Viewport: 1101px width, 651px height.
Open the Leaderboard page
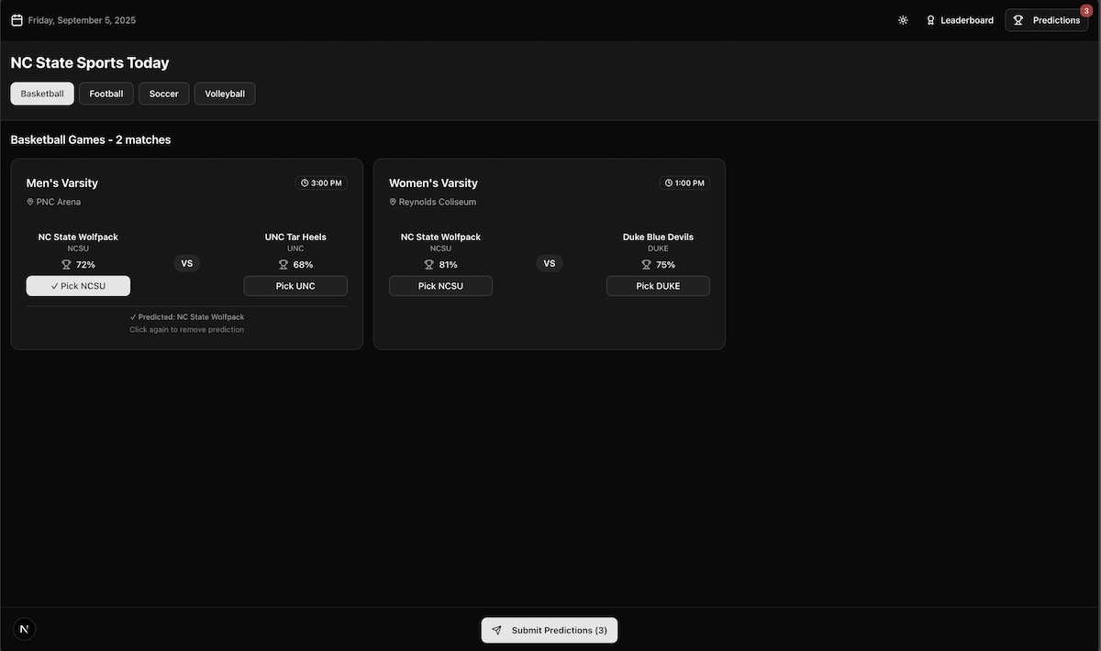[959, 20]
